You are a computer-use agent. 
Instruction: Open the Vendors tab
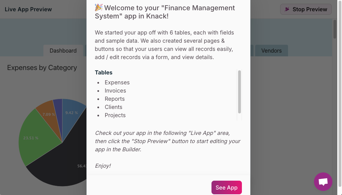[x=271, y=51]
